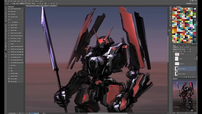Image resolution: width=202 pixels, height=114 pixels.
Task: Toggle the Current Tool Only checkbox
Action: point(9,113)
